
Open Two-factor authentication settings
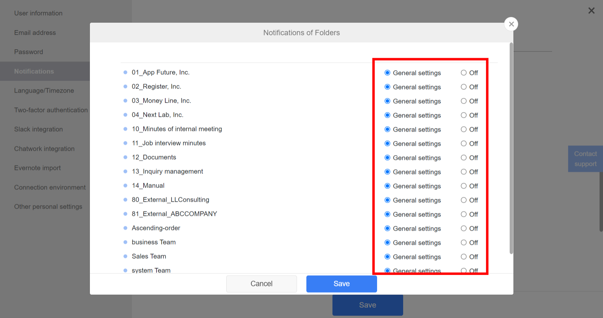pos(51,110)
